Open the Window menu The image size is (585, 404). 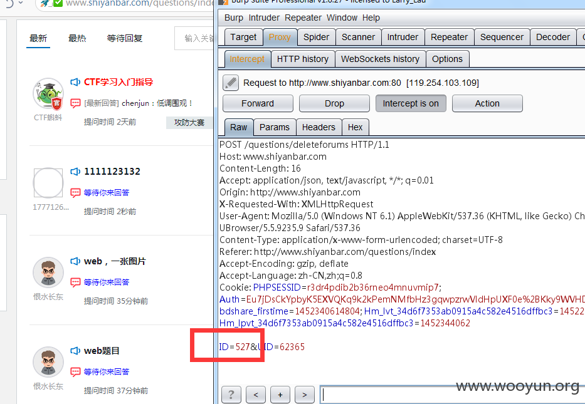coord(342,18)
